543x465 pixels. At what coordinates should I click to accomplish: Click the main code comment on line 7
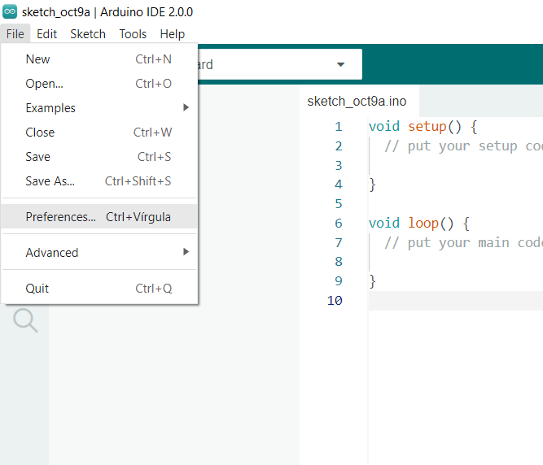463,243
